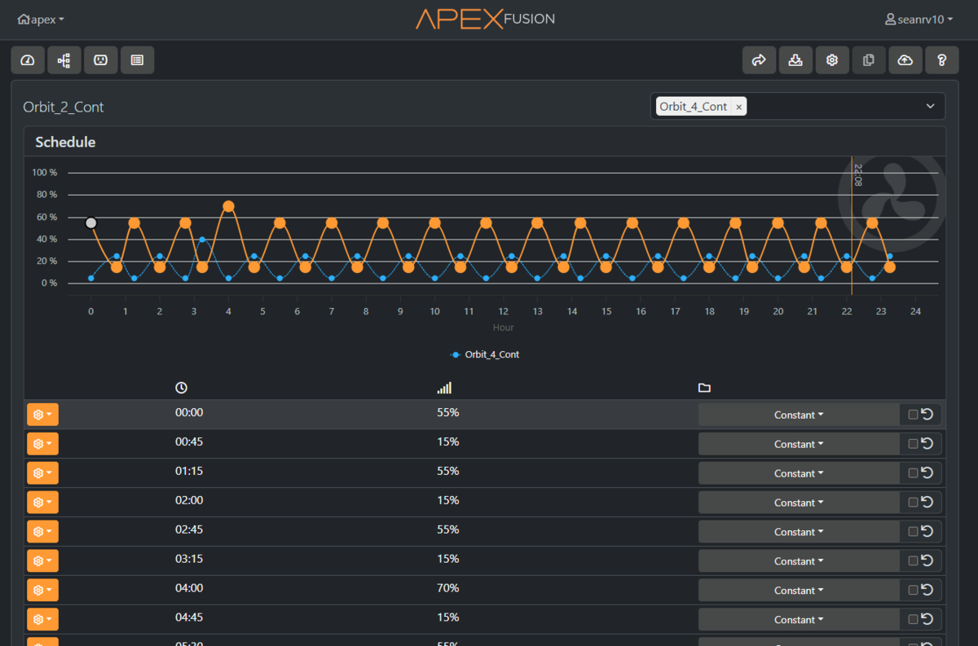Open the seanrv10 user menu

point(919,20)
